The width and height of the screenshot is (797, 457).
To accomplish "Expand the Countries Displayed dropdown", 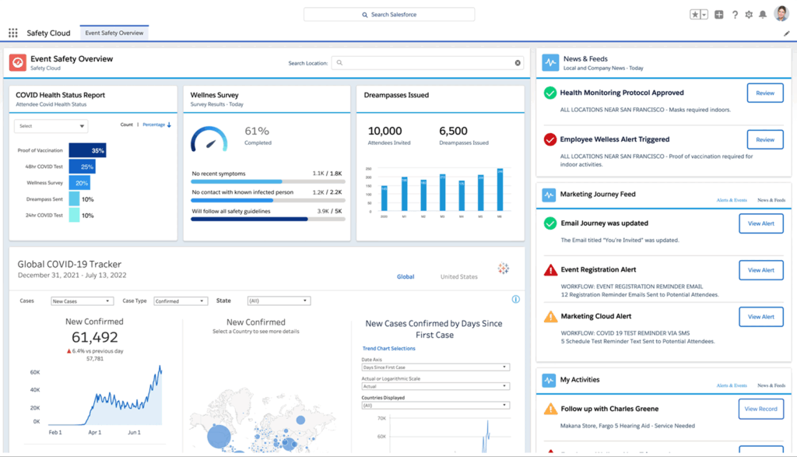I will (x=435, y=405).
